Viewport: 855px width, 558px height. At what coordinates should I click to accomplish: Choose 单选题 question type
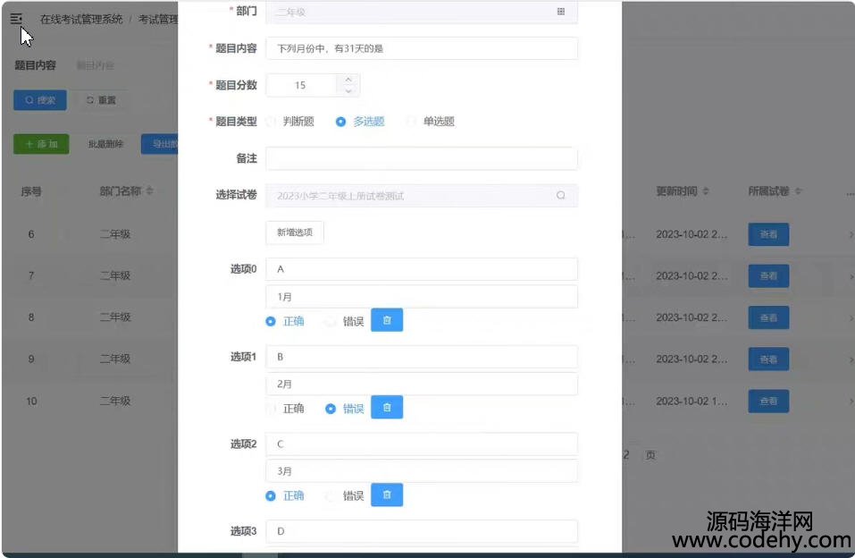click(412, 122)
